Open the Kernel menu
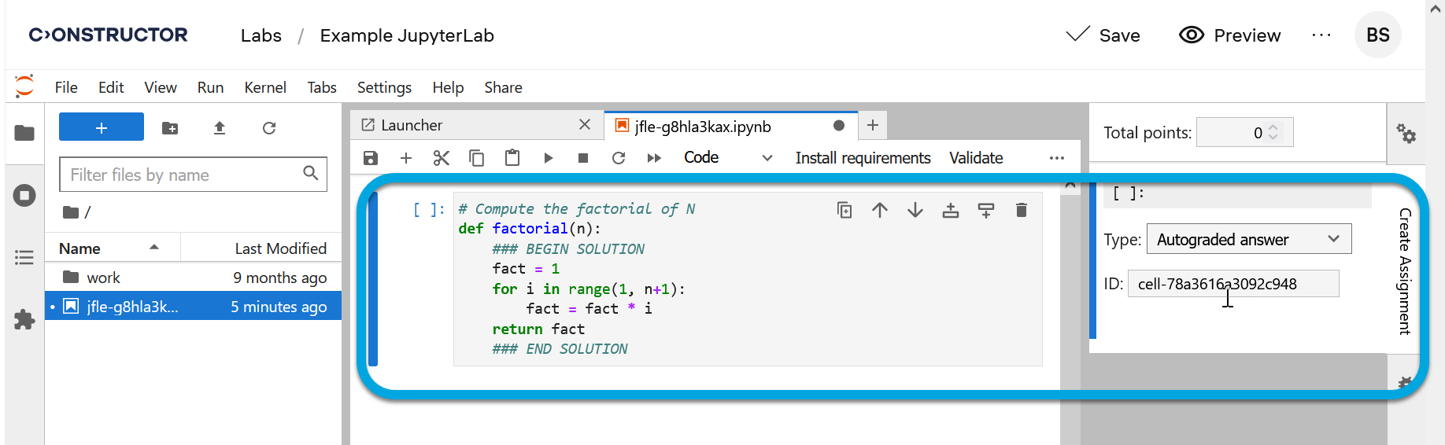Viewport: 1445px width, 445px height. tap(264, 87)
